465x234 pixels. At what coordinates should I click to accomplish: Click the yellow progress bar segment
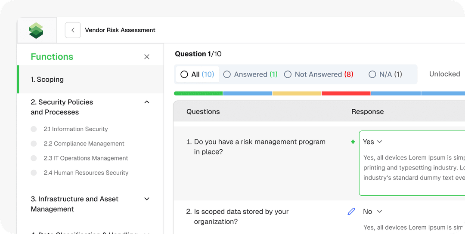[297, 93]
